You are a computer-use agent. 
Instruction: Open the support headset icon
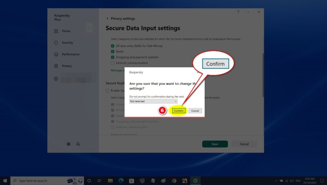tap(78, 144)
